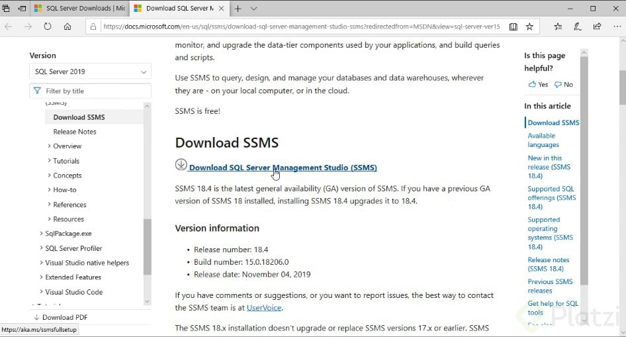The width and height of the screenshot is (626, 337).
Task: Select the Download SQL Server tab
Action: [179, 9]
